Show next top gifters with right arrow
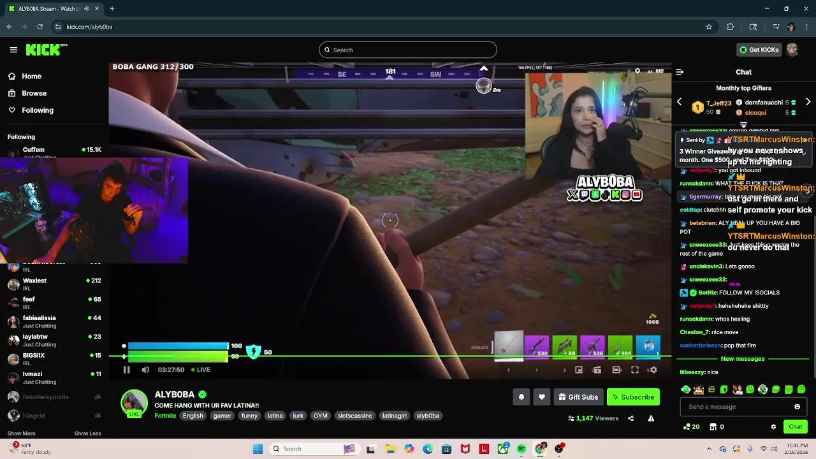Image resolution: width=816 pixels, height=459 pixels. (808, 102)
